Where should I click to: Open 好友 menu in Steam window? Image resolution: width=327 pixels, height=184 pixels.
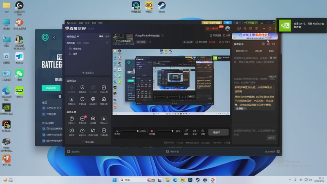[87, 23]
